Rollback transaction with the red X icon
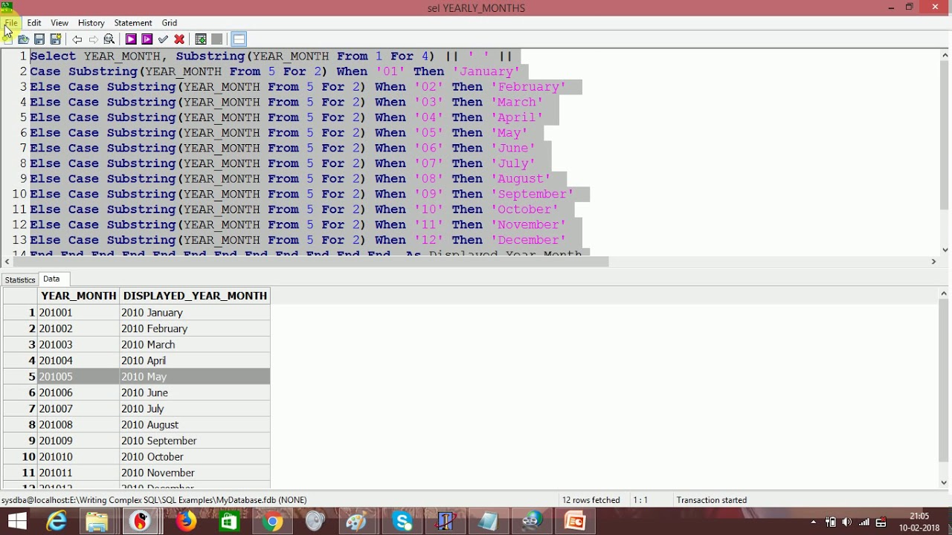This screenshot has height=535, width=952. pyautogui.click(x=179, y=39)
